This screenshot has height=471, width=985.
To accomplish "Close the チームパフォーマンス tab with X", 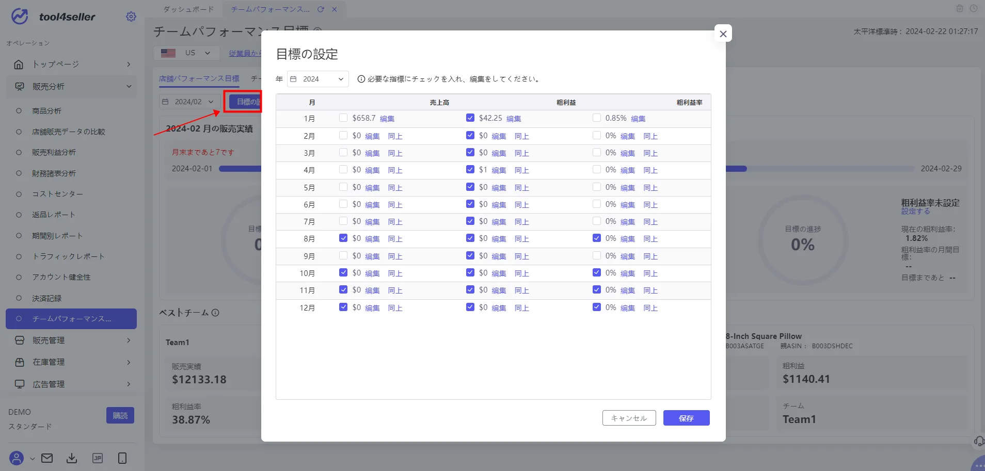I will tap(335, 9).
